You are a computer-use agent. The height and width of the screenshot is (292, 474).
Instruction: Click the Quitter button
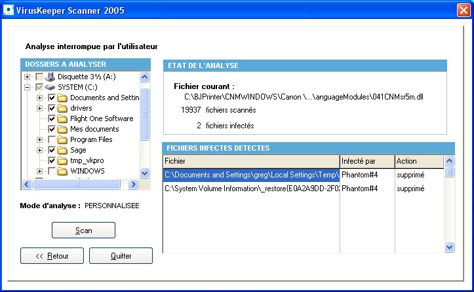point(121,256)
